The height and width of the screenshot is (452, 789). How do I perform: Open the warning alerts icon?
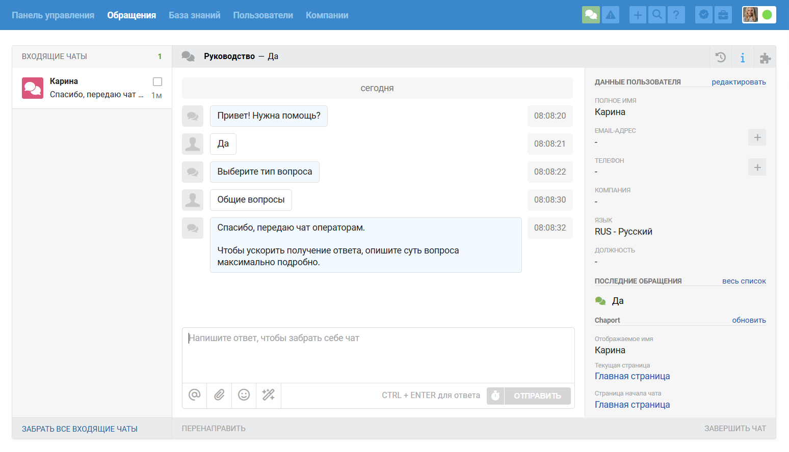pos(611,15)
